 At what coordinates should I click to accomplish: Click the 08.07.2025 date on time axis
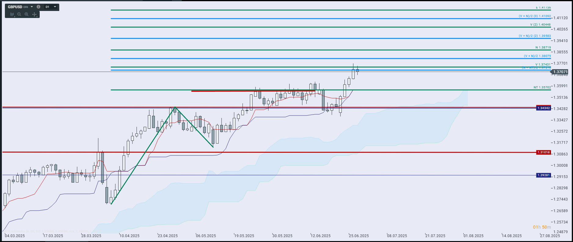[397, 236]
